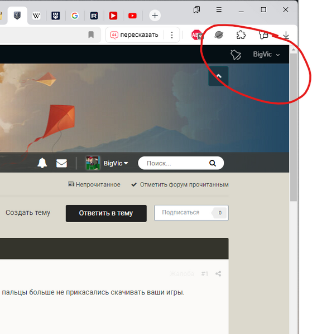Viewport: 312px width, 334px height.
Task: Click the notification bell icon near BigVic avatar
Action: [42, 163]
